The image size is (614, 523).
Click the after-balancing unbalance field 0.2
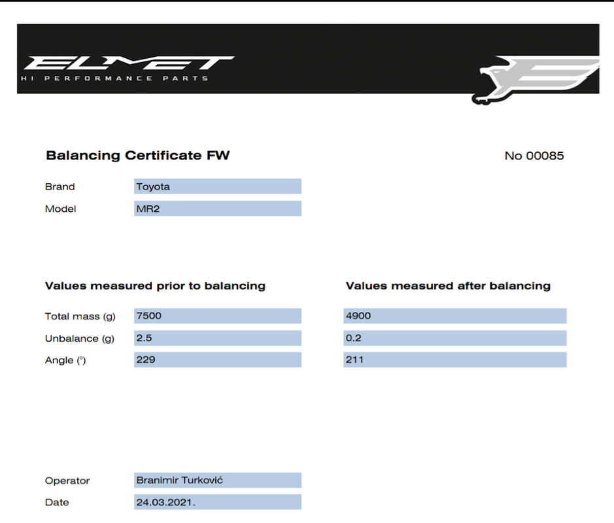pos(455,338)
